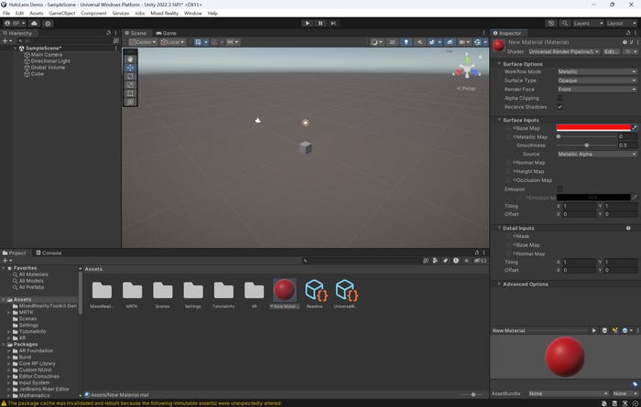Viewport: 641px width, 407px height.
Task: Toggle the Inspector lock icon
Action: (628, 33)
